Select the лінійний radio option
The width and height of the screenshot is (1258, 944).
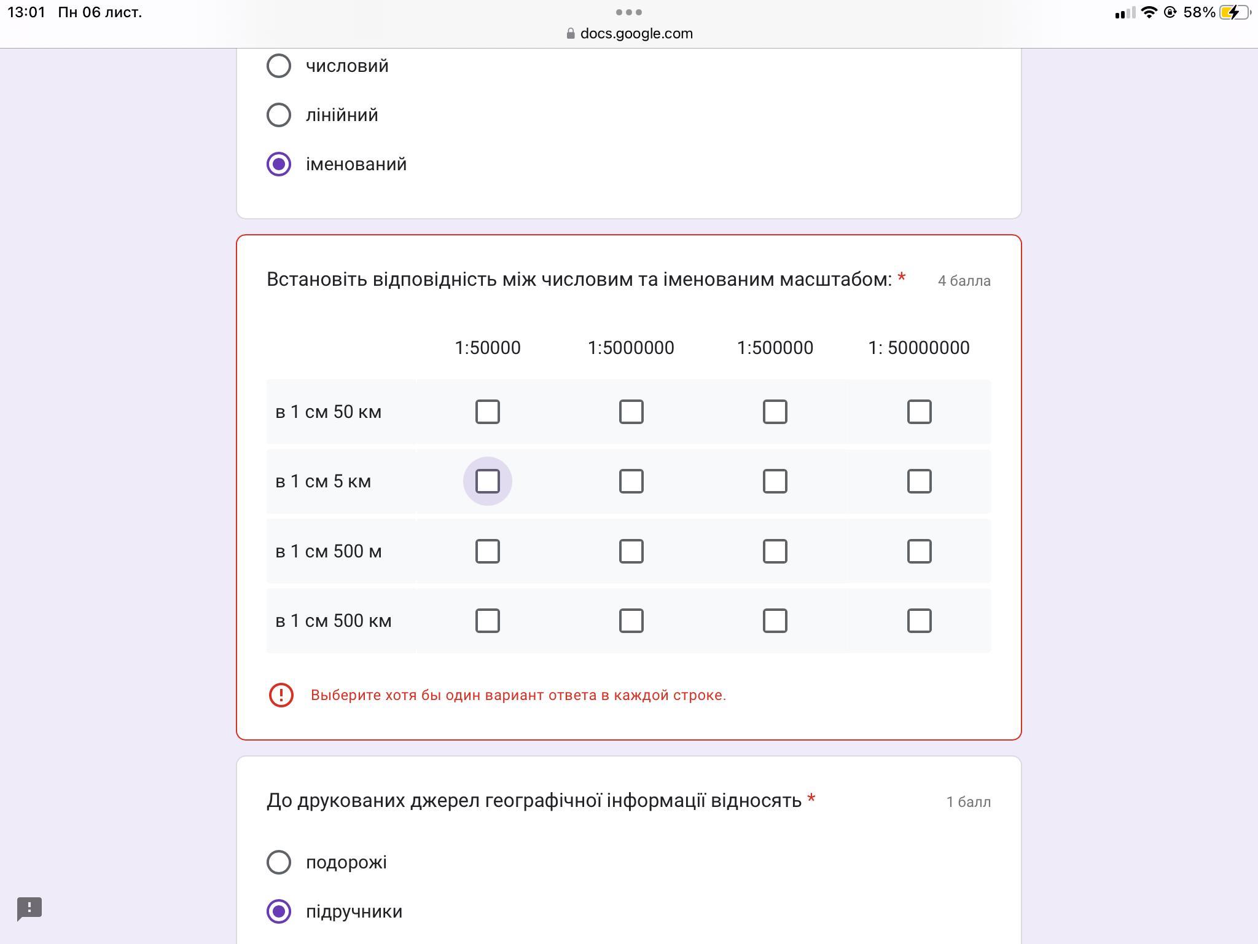pos(279,115)
